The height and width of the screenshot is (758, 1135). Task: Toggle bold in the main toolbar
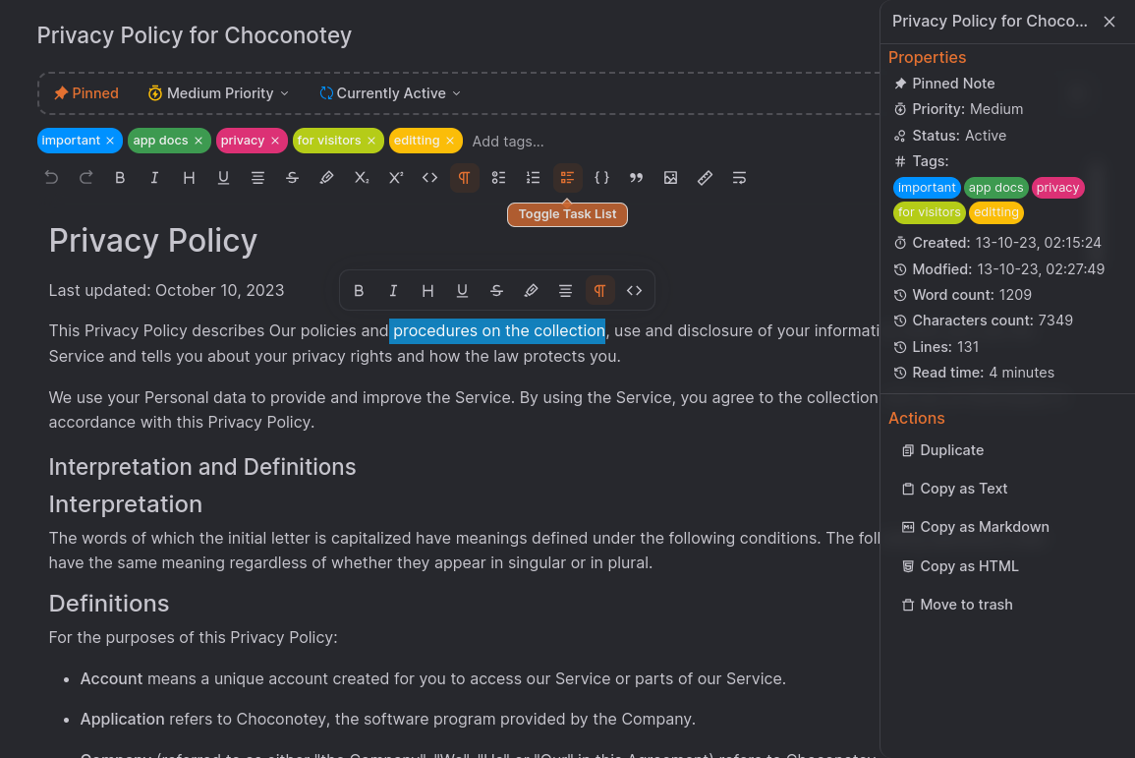click(120, 177)
